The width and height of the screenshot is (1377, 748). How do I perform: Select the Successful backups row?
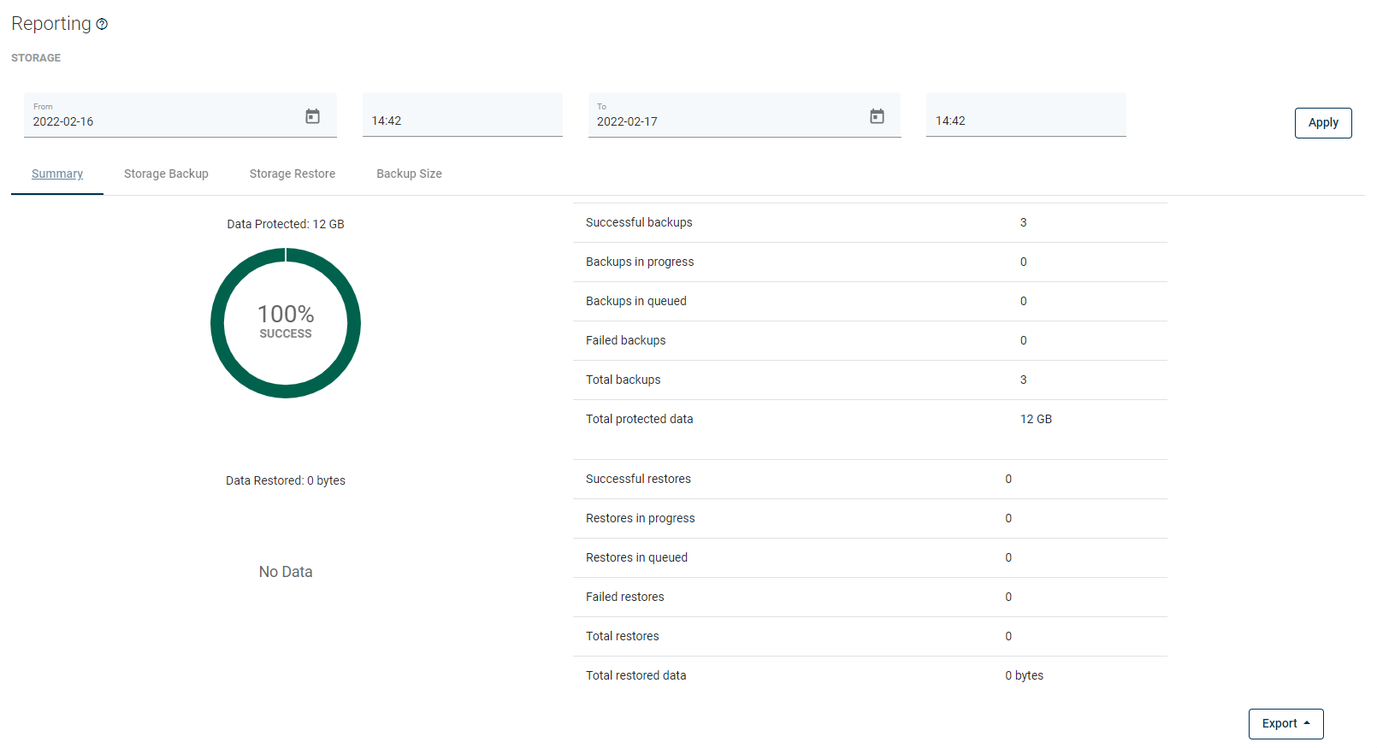(869, 222)
